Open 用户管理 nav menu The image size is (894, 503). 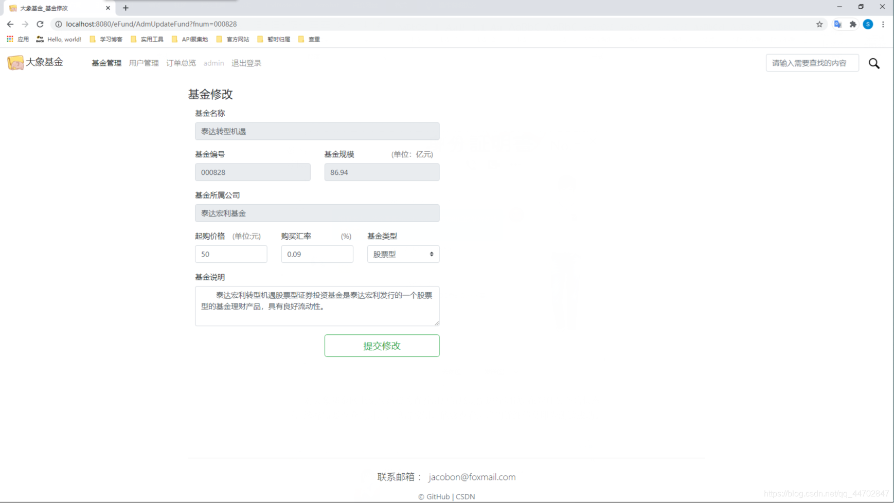coord(144,63)
